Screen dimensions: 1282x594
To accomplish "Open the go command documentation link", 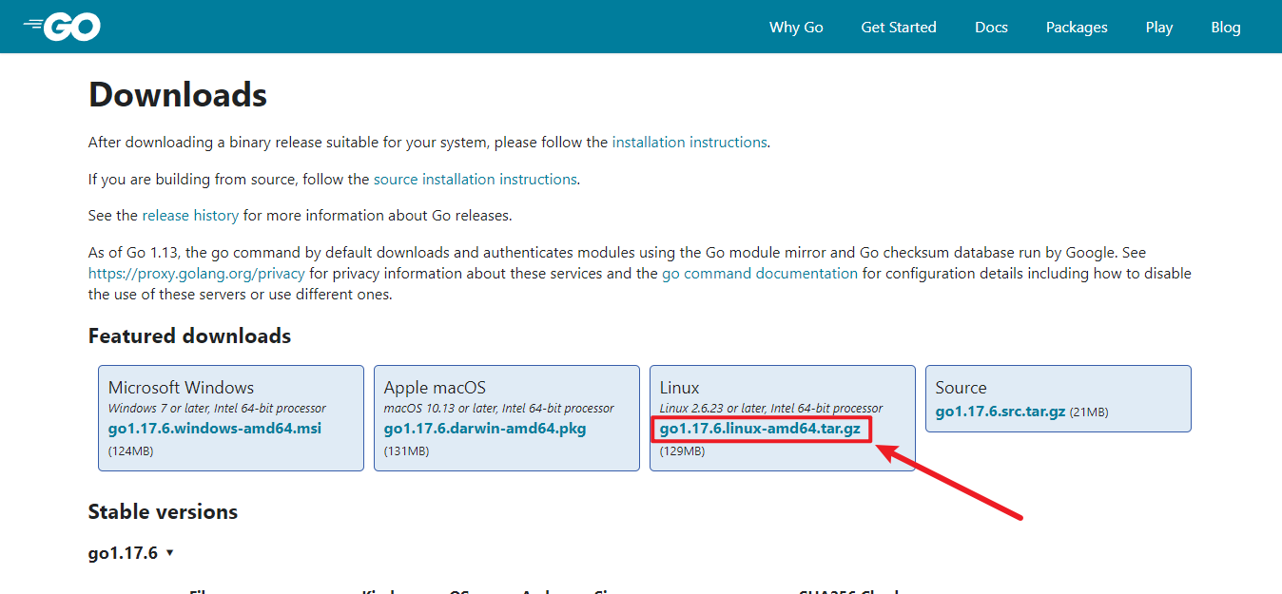I will [760, 273].
